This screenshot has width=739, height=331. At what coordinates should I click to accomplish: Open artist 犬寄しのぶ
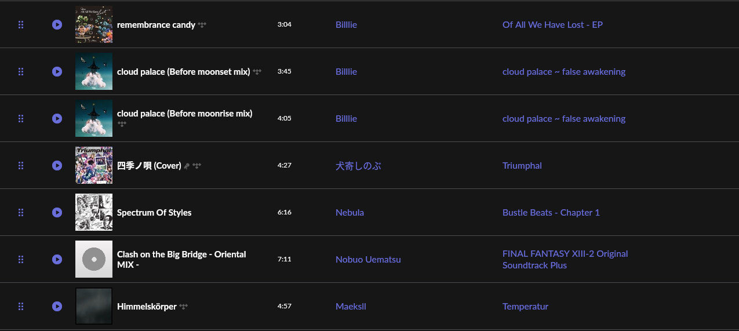tap(358, 166)
